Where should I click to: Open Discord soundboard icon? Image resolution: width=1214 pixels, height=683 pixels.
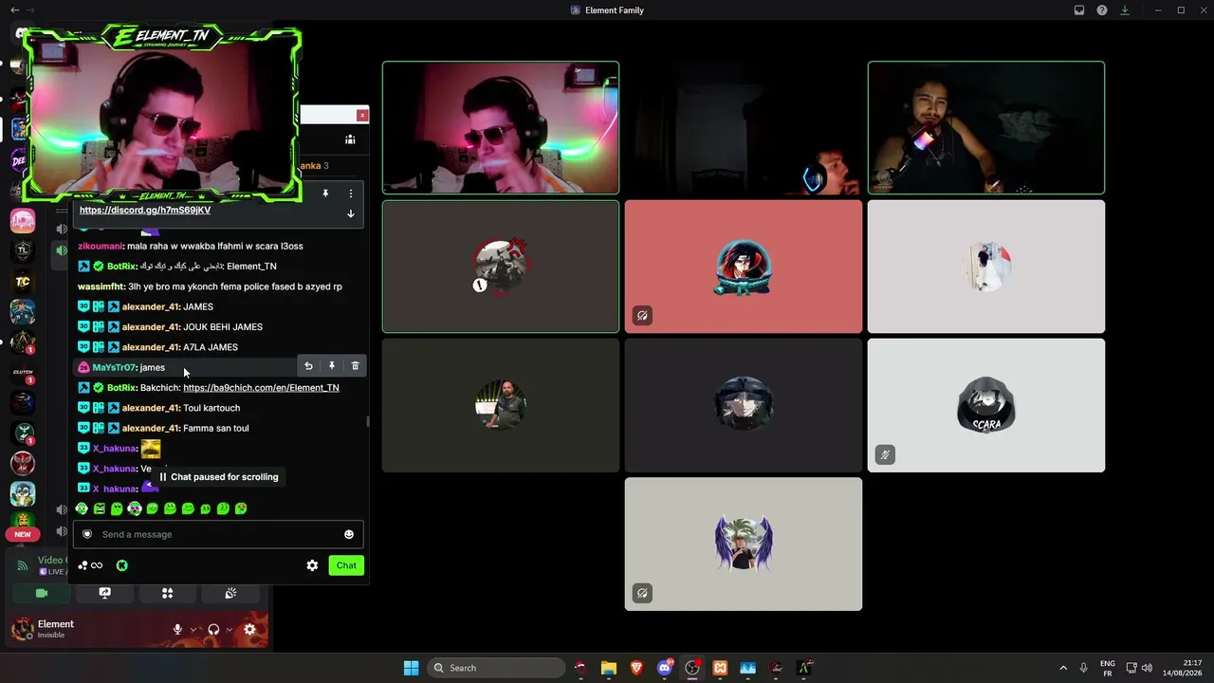click(x=230, y=593)
